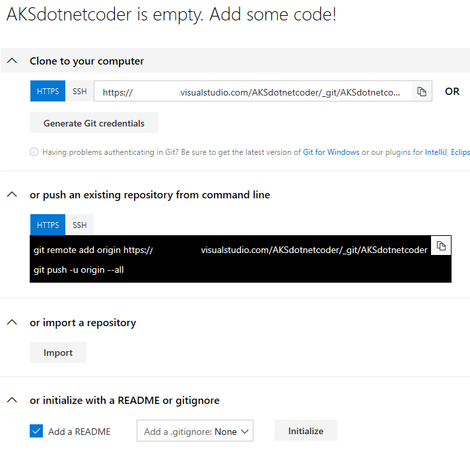This screenshot has height=452, width=470.
Task: Open the Add a .gitignore dropdown
Action: pos(195,431)
